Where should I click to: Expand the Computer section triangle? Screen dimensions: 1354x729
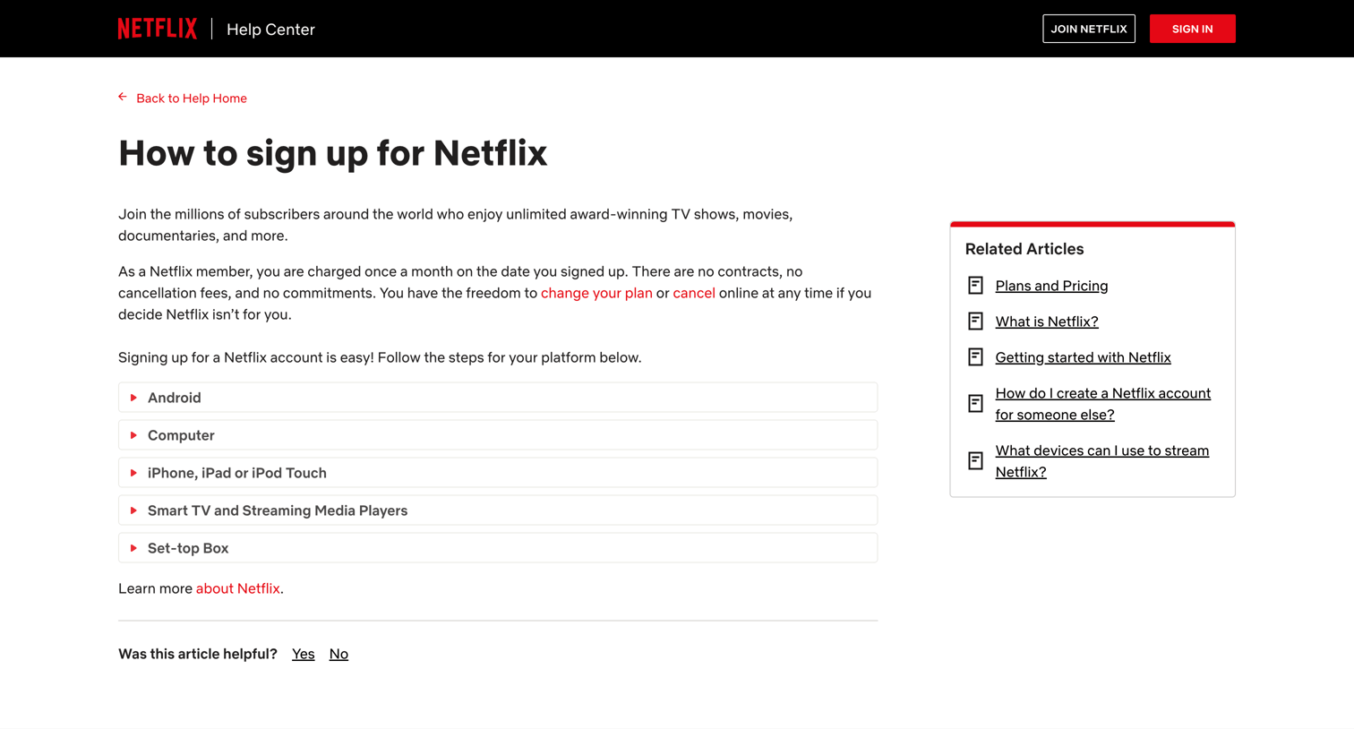click(x=133, y=435)
